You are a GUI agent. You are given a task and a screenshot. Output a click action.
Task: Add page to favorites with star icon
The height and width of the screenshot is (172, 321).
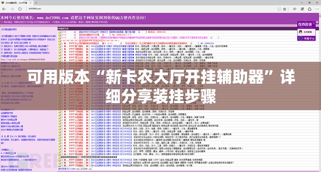coord(285,9)
